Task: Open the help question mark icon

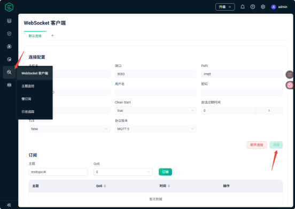Action: pyautogui.click(x=253, y=7)
